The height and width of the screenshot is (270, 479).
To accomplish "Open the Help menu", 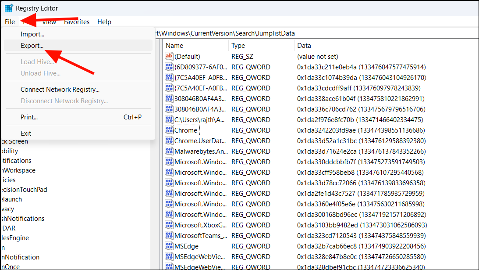I will [104, 22].
